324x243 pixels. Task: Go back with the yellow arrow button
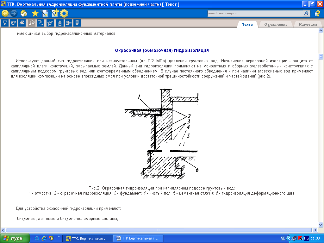[x=5, y=13]
